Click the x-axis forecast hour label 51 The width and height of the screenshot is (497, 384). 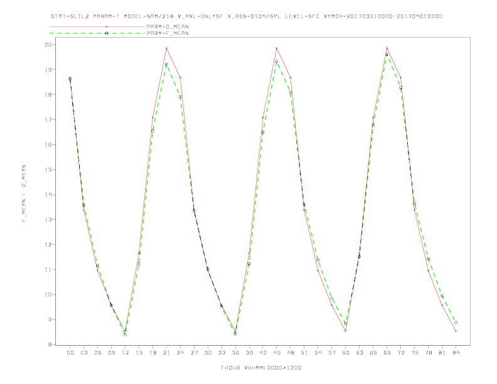click(x=304, y=353)
